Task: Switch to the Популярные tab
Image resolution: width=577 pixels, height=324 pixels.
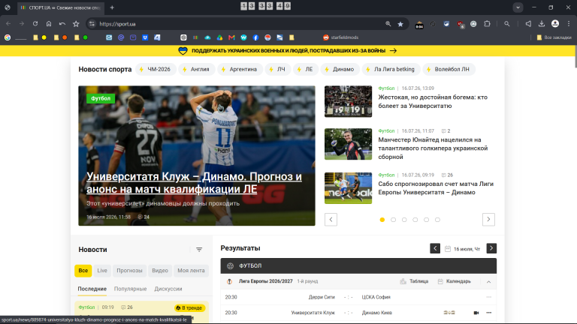Action: coord(130,289)
